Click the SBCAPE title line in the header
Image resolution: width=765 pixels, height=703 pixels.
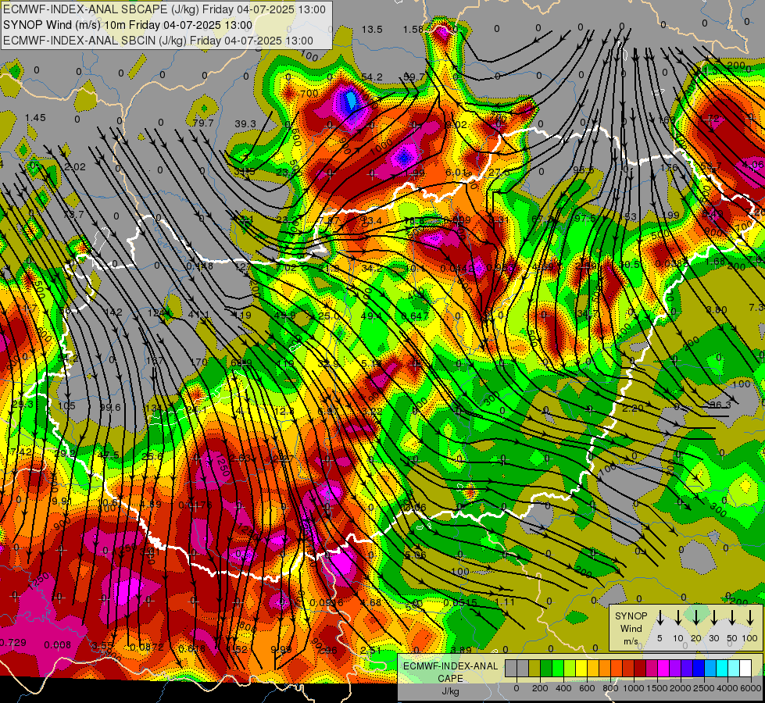coord(164,9)
